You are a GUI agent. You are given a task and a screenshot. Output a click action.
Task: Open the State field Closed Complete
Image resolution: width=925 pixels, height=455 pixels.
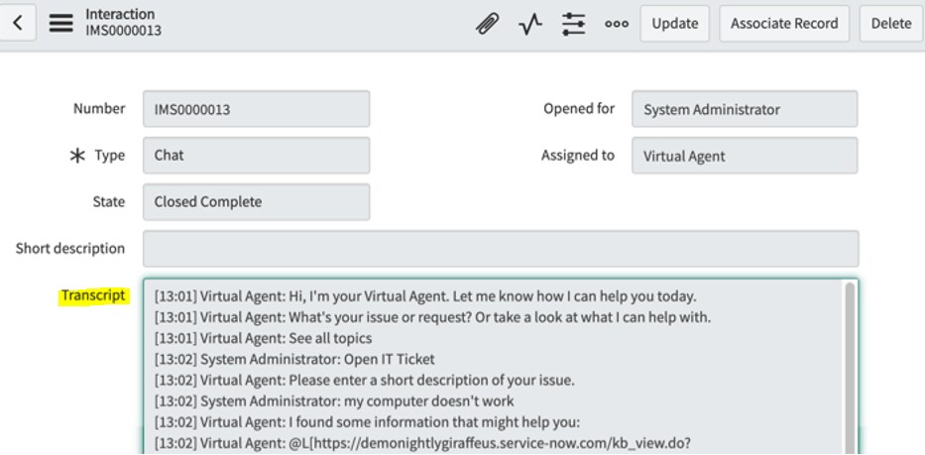[256, 202]
